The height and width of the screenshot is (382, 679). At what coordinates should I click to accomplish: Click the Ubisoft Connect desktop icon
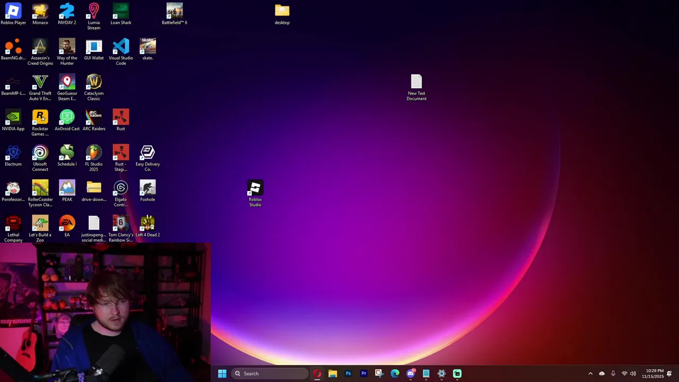(40, 158)
